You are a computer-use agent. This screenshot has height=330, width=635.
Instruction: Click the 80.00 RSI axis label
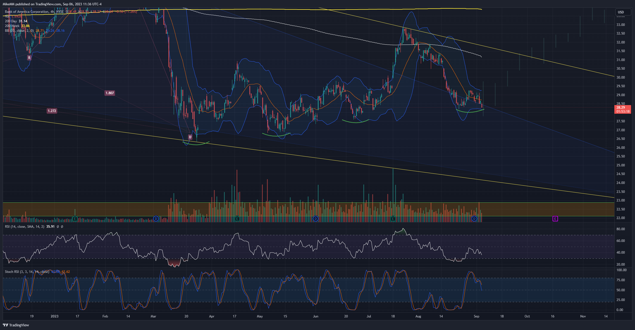[620, 229]
